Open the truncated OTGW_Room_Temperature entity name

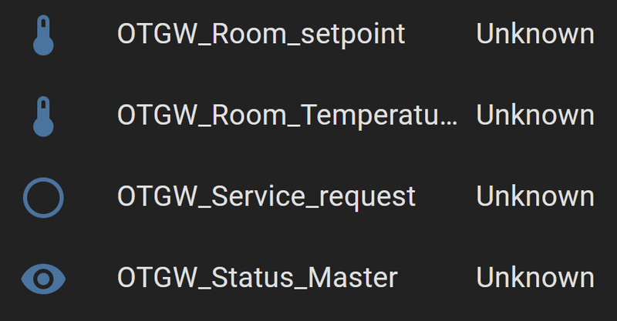click(x=287, y=115)
